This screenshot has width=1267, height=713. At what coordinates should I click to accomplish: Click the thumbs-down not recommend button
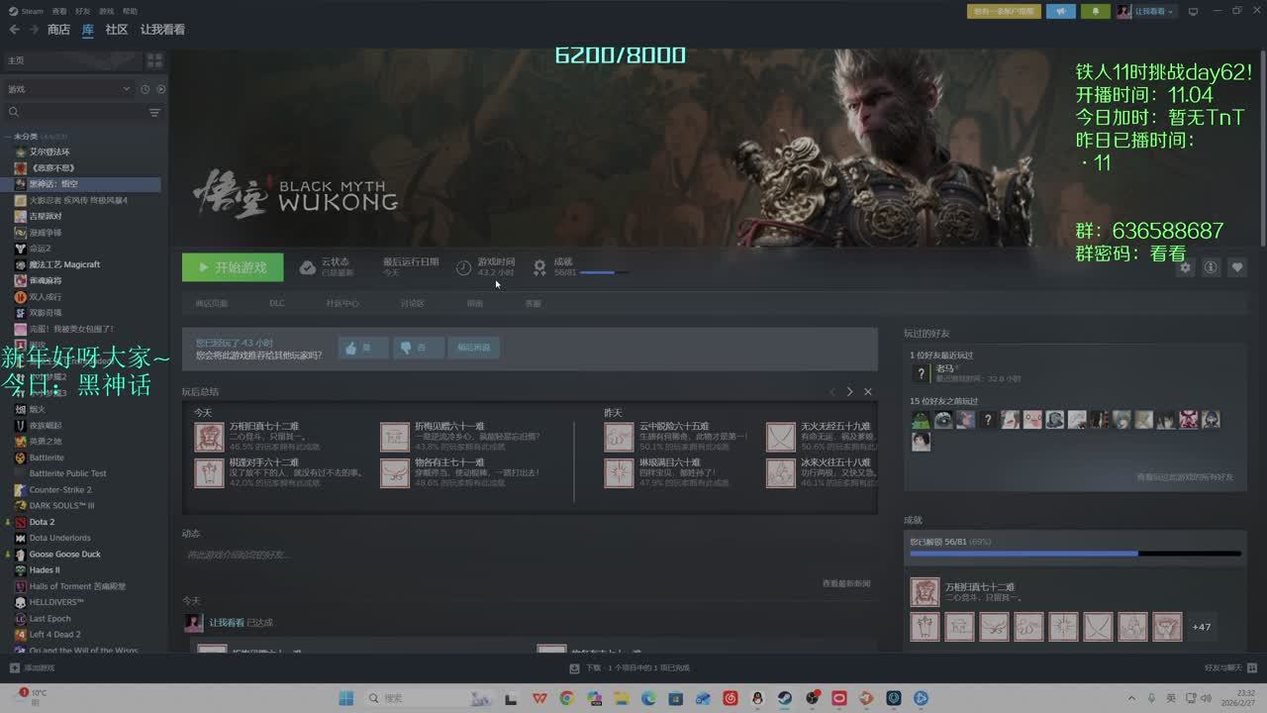tap(418, 348)
